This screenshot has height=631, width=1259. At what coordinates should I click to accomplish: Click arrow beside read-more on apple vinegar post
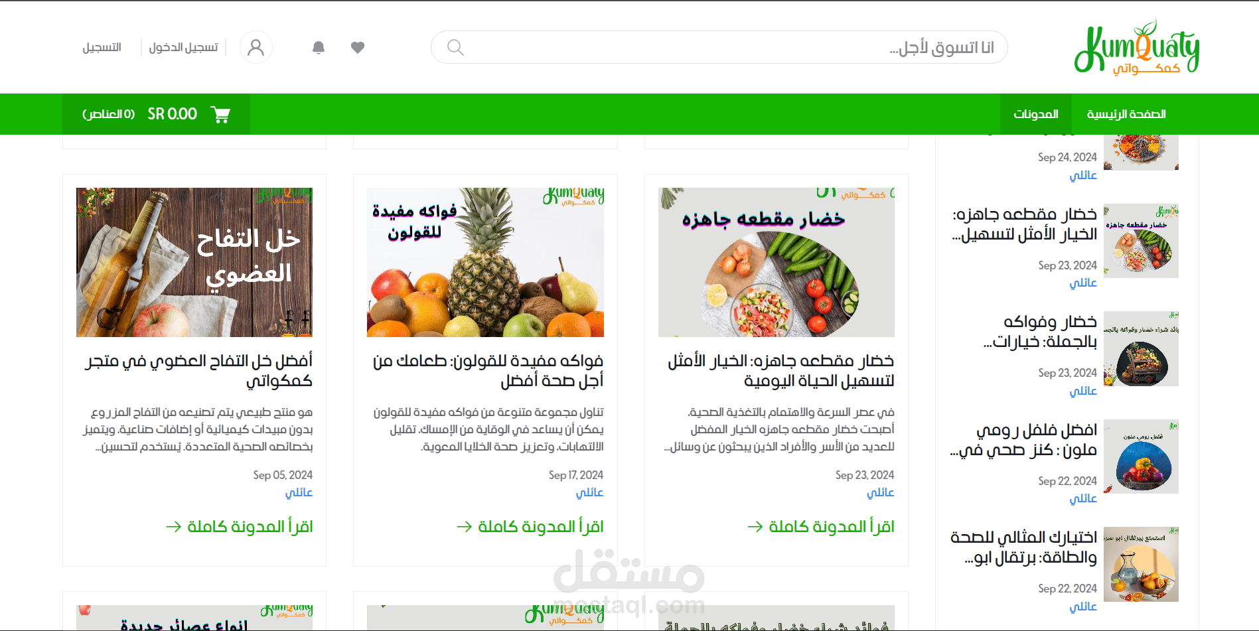pyautogui.click(x=174, y=527)
